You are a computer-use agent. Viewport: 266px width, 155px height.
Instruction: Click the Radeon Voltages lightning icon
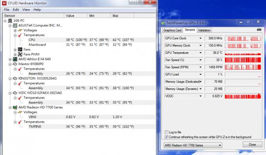pos(20,112)
